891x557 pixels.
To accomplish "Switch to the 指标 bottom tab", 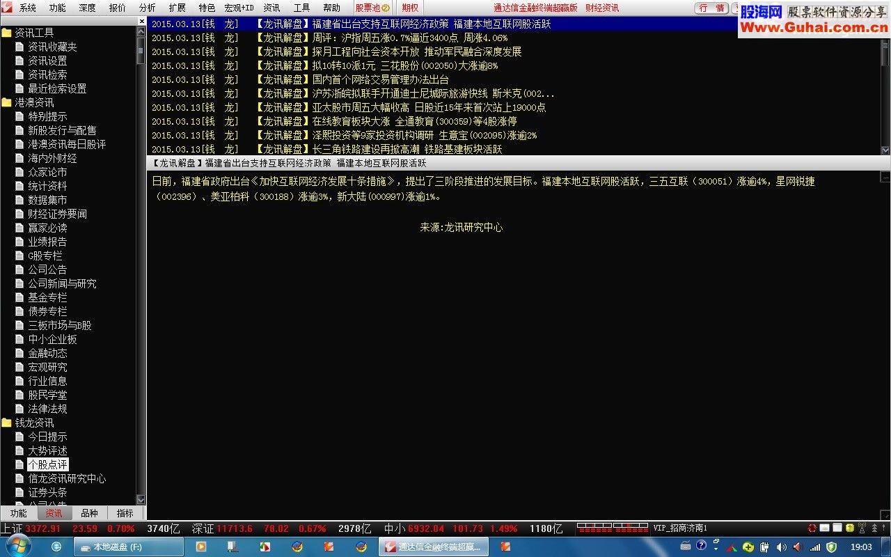I will 125,513.
